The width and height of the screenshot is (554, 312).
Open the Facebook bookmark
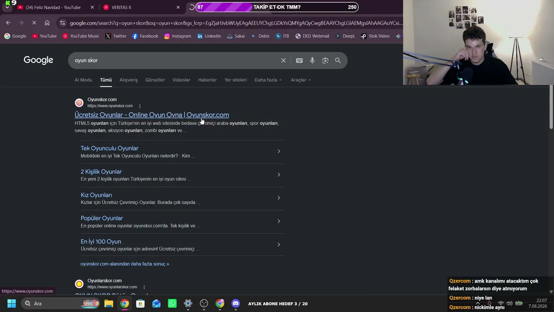coord(145,36)
